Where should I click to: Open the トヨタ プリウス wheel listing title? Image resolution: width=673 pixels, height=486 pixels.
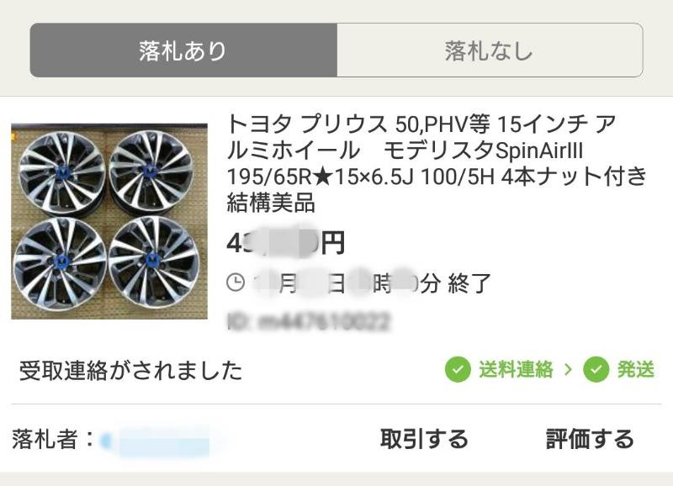pyautogui.click(x=436, y=163)
